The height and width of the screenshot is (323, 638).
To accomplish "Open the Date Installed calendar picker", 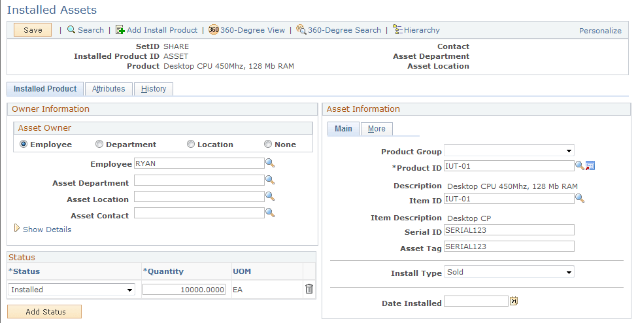I will [514, 301].
